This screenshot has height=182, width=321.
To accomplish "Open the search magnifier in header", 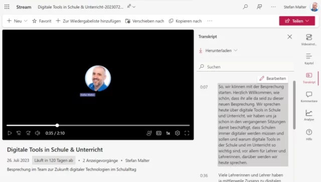I will [245, 7].
